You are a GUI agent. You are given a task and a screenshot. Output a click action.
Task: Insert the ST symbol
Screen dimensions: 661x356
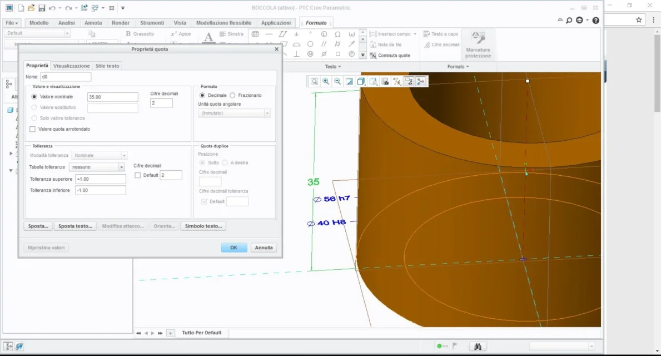click(256, 34)
